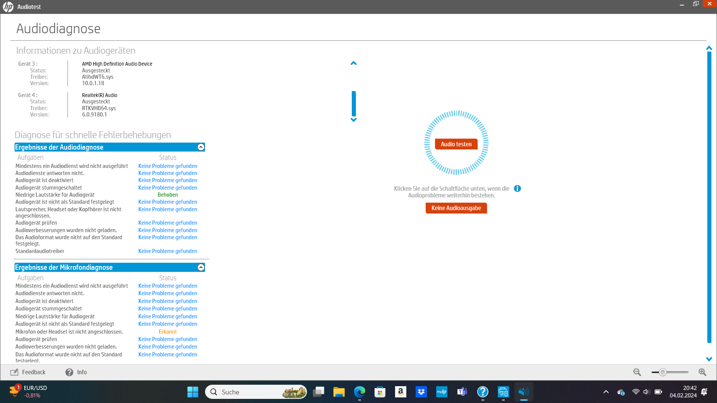Image resolution: width=717 pixels, height=403 pixels.
Task: Click the blue info icon beside instructions
Action: point(517,188)
